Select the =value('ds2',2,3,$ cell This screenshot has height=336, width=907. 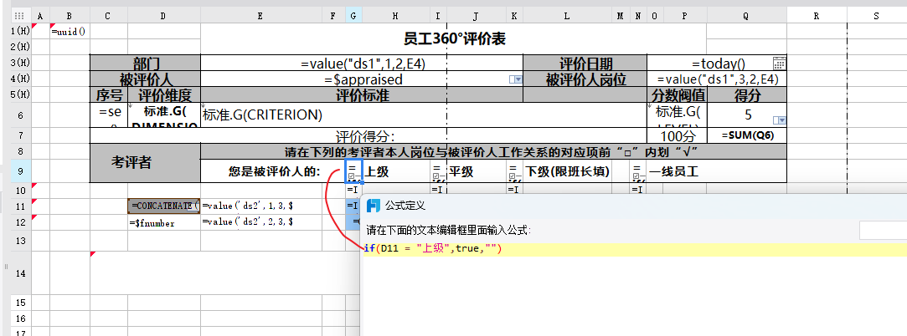[x=261, y=222]
